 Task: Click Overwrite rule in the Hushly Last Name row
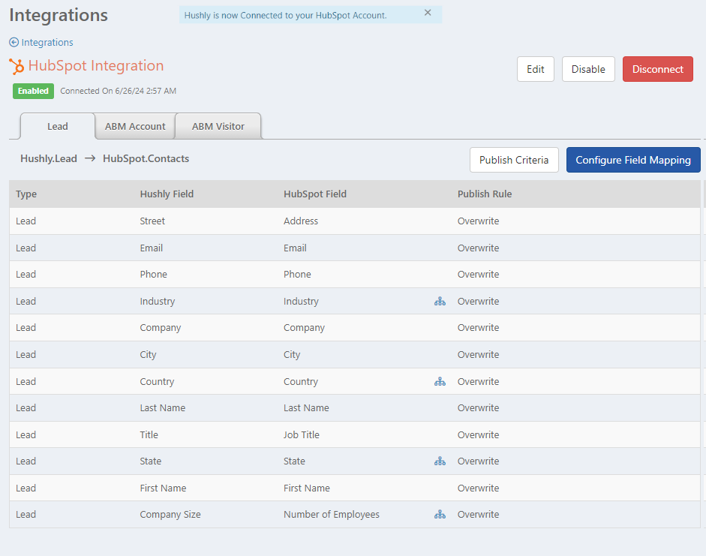pyautogui.click(x=478, y=408)
